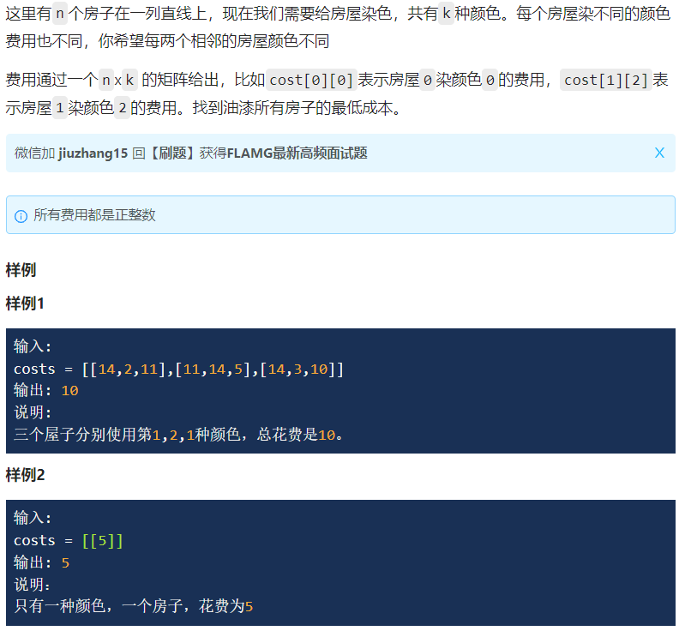Click the output line 输出: 5
679x637 pixels.
click(41, 562)
